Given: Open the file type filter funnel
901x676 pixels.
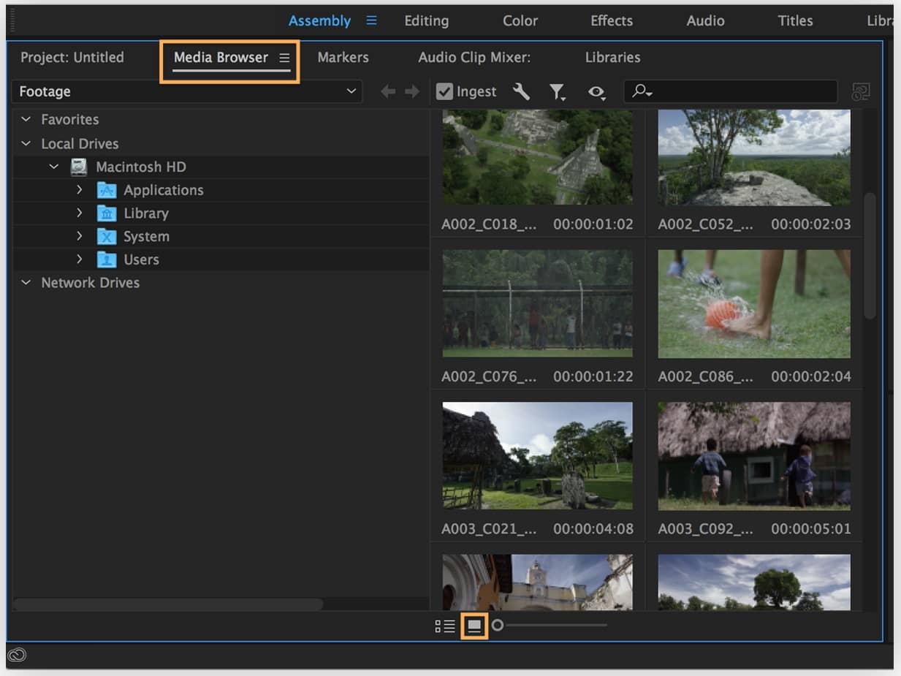Looking at the screenshot, I should [x=558, y=91].
